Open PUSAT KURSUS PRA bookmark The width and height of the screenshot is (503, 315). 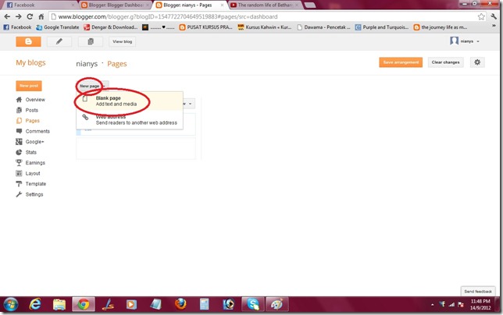pos(206,27)
